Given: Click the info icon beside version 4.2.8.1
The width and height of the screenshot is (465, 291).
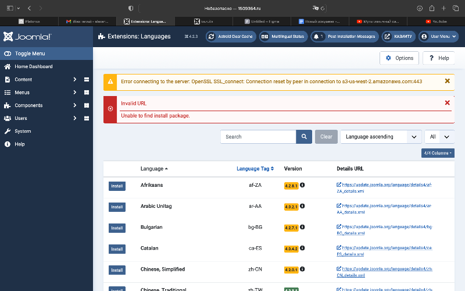Looking at the screenshot, I should [x=302, y=185].
